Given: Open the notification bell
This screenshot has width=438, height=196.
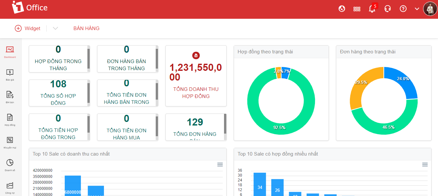Looking at the screenshot, I should (x=372, y=9).
